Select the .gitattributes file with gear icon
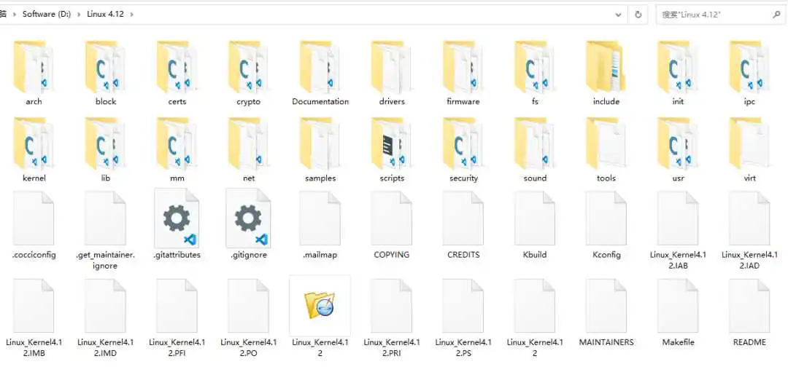 click(x=177, y=223)
